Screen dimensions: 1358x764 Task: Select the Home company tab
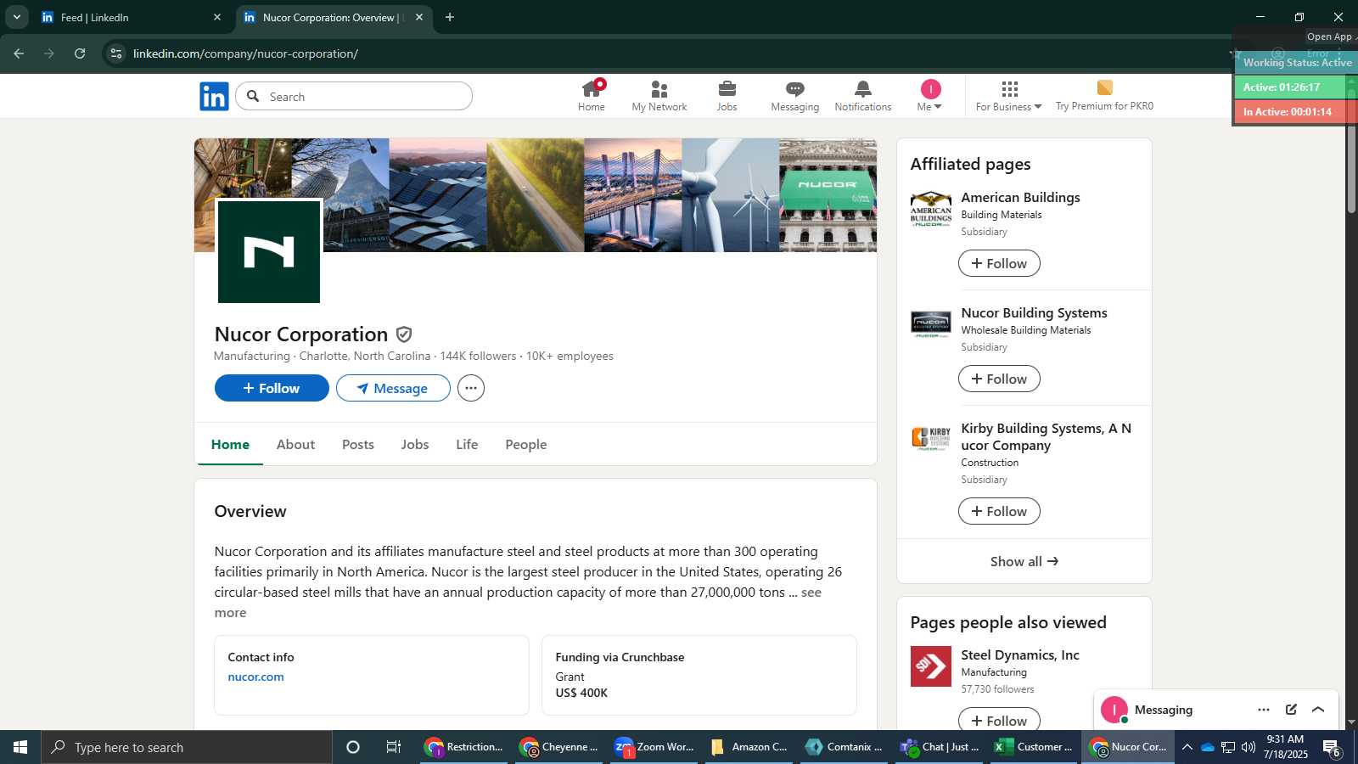[230, 444]
